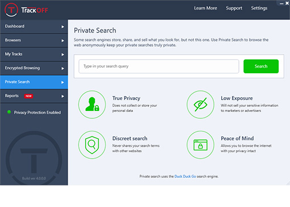This screenshot has height=207, width=290.
Task: Click the green Search button
Action: [261, 66]
